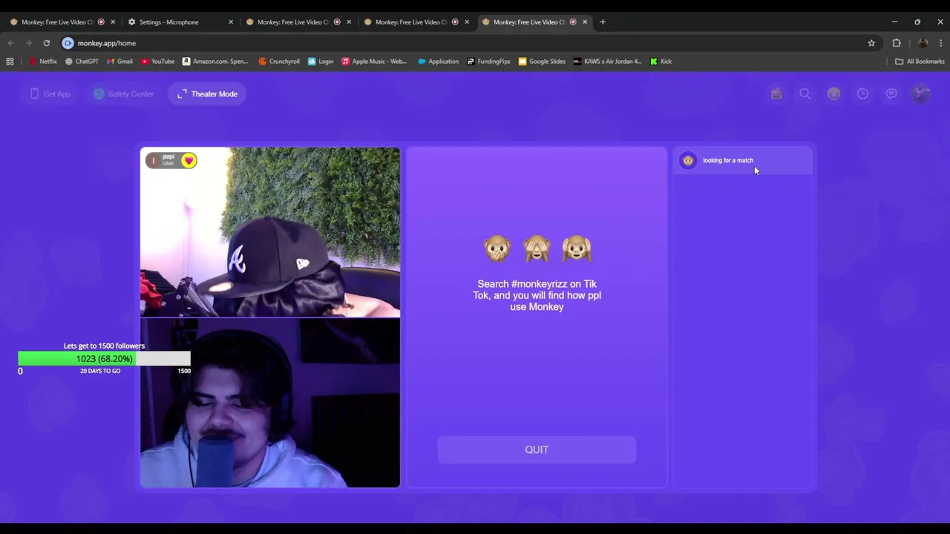Open the ChatGPT bookmark
Screen dimensions: 950x534
[x=82, y=62]
